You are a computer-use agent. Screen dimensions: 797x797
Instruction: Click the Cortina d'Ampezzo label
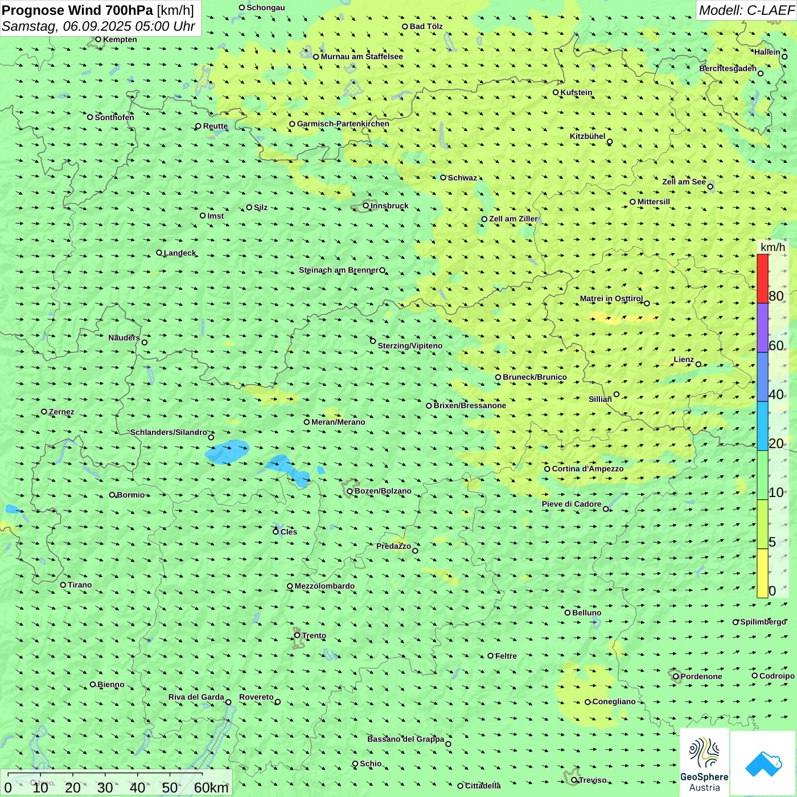coord(588,469)
